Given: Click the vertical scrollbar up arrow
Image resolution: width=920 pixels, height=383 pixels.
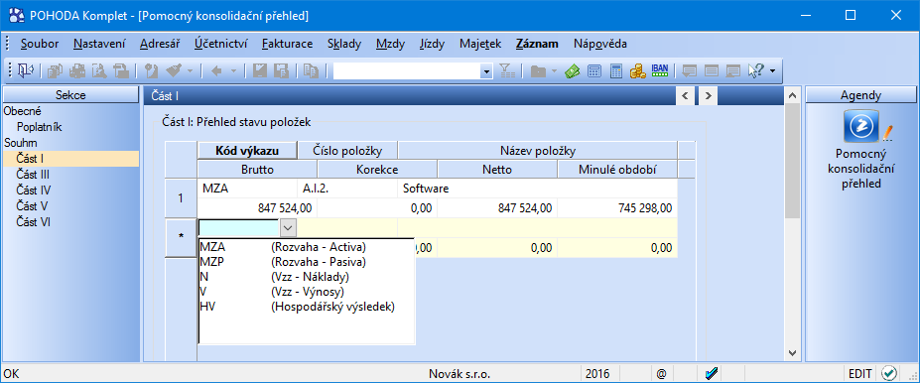Looking at the screenshot, I should (x=792, y=95).
